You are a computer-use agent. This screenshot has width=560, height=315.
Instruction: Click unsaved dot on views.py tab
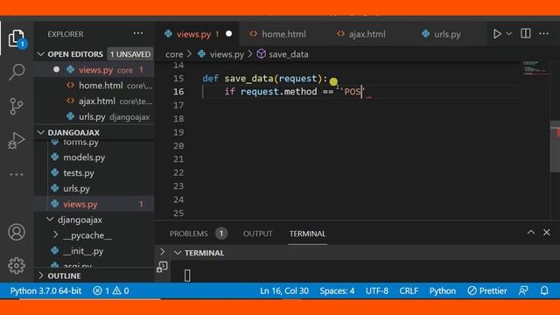pyautogui.click(x=229, y=33)
